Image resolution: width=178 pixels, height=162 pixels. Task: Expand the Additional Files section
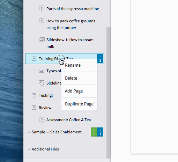(29, 149)
